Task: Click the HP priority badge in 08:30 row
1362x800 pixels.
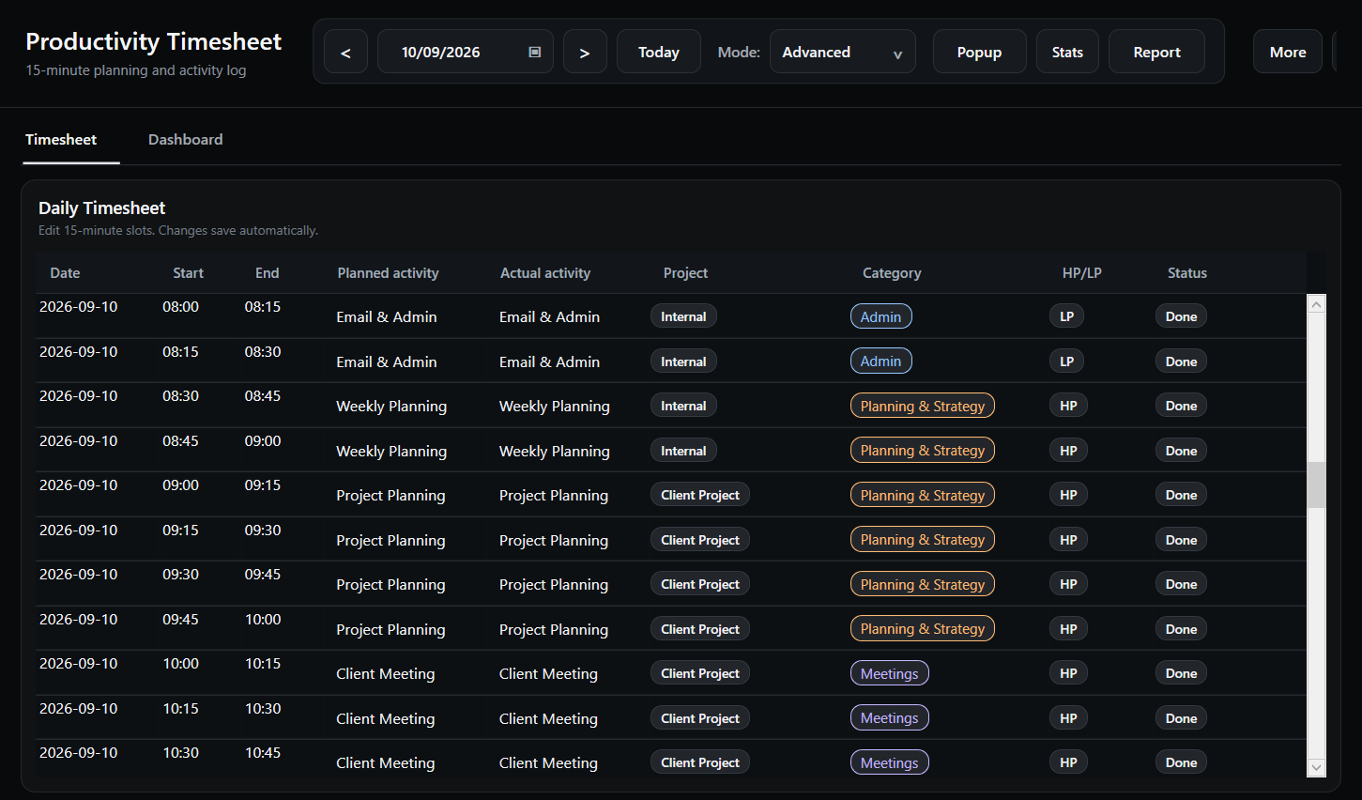Action: point(1068,406)
